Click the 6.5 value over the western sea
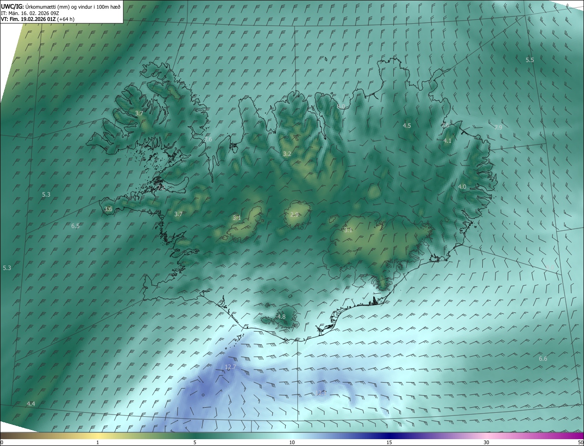The height and width of the screenshot is (446, 584). (75, 226)
